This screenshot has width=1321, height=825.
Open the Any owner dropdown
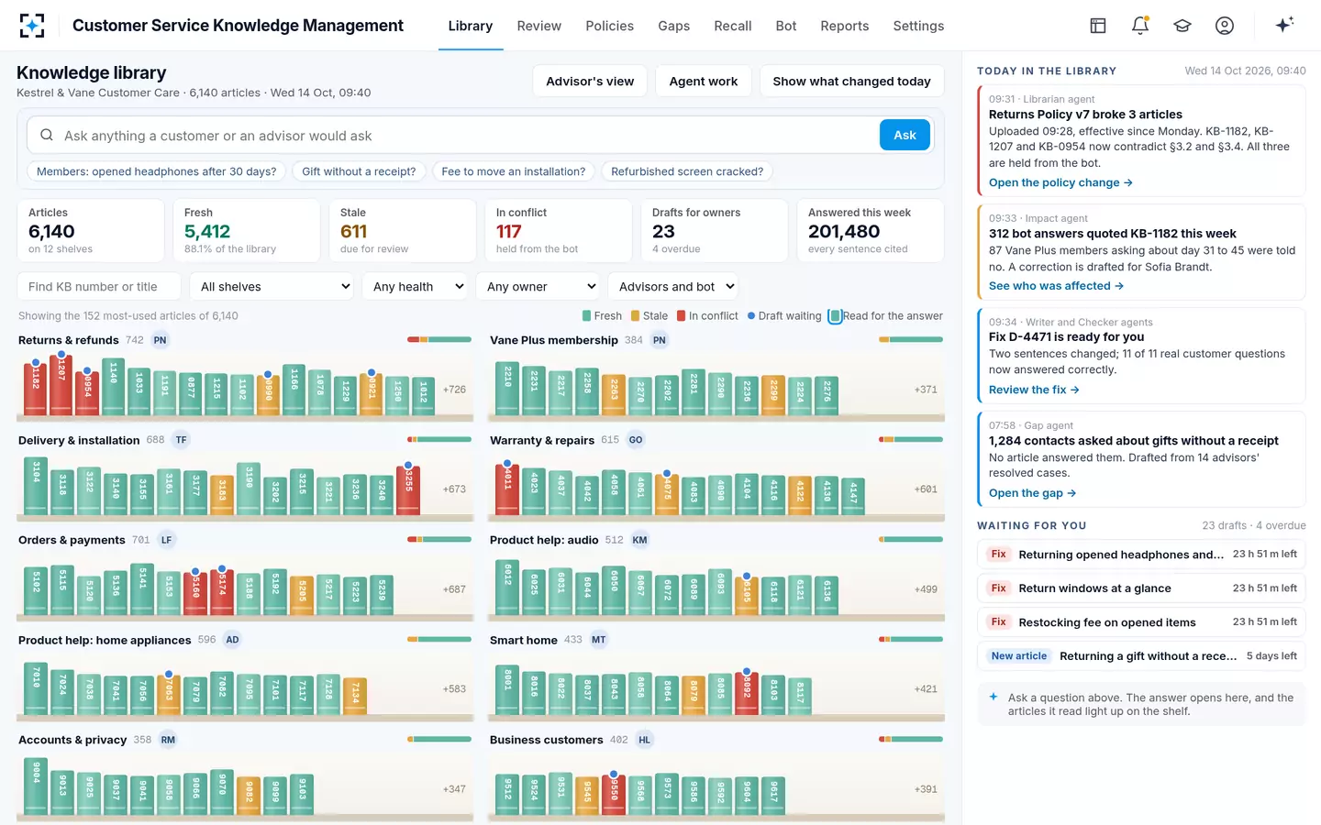pyautogui.click(x=538, y=286)
